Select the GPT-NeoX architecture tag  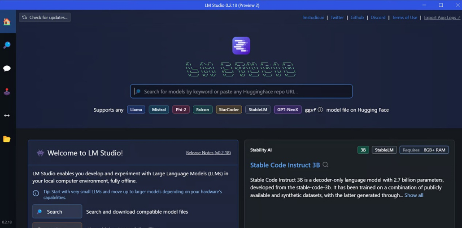[x=288, y=110]
